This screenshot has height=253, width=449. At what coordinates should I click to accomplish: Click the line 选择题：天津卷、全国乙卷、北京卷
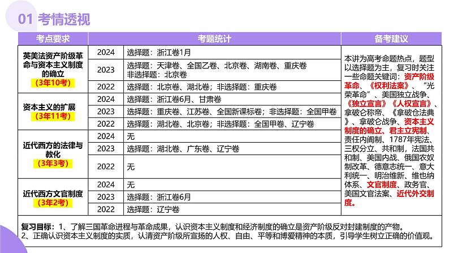[217, 66]
